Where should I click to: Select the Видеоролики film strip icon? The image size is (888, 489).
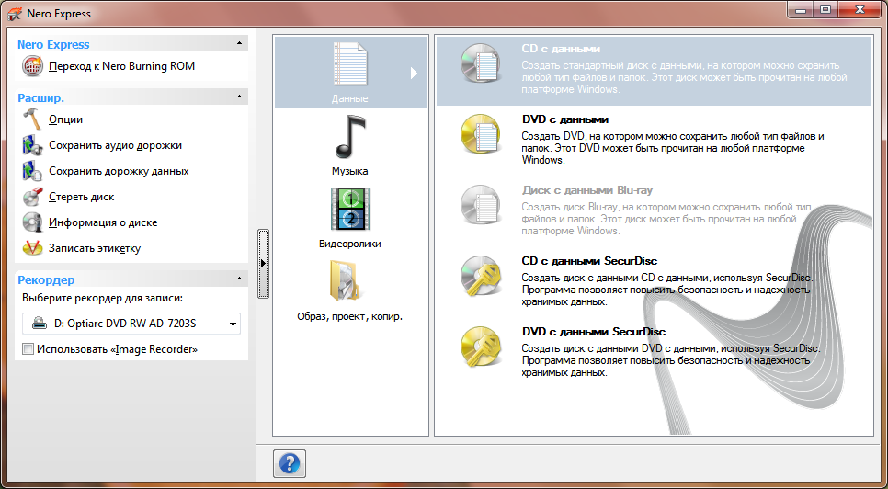coord(349,209)
